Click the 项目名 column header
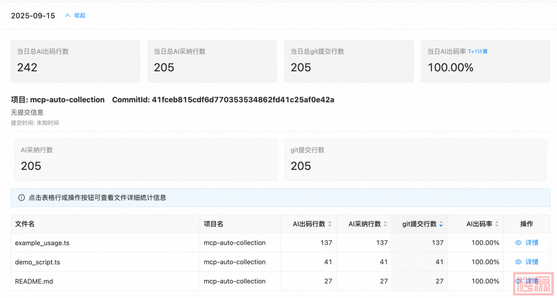 tap(214, 224)
